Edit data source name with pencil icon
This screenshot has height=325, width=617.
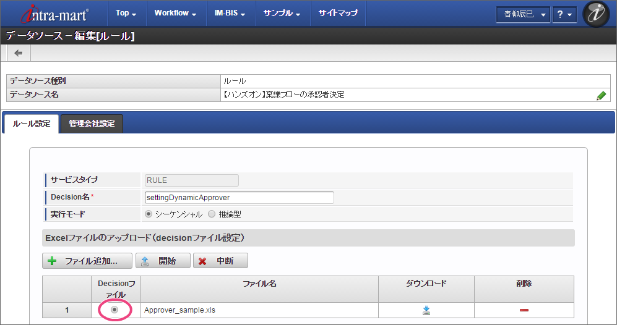[x=601, y=96]
